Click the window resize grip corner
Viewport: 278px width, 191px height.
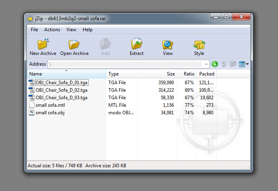(248, 167)
